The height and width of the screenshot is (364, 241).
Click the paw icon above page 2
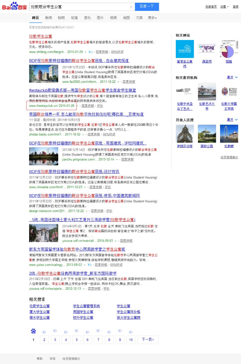coord(44,332)
